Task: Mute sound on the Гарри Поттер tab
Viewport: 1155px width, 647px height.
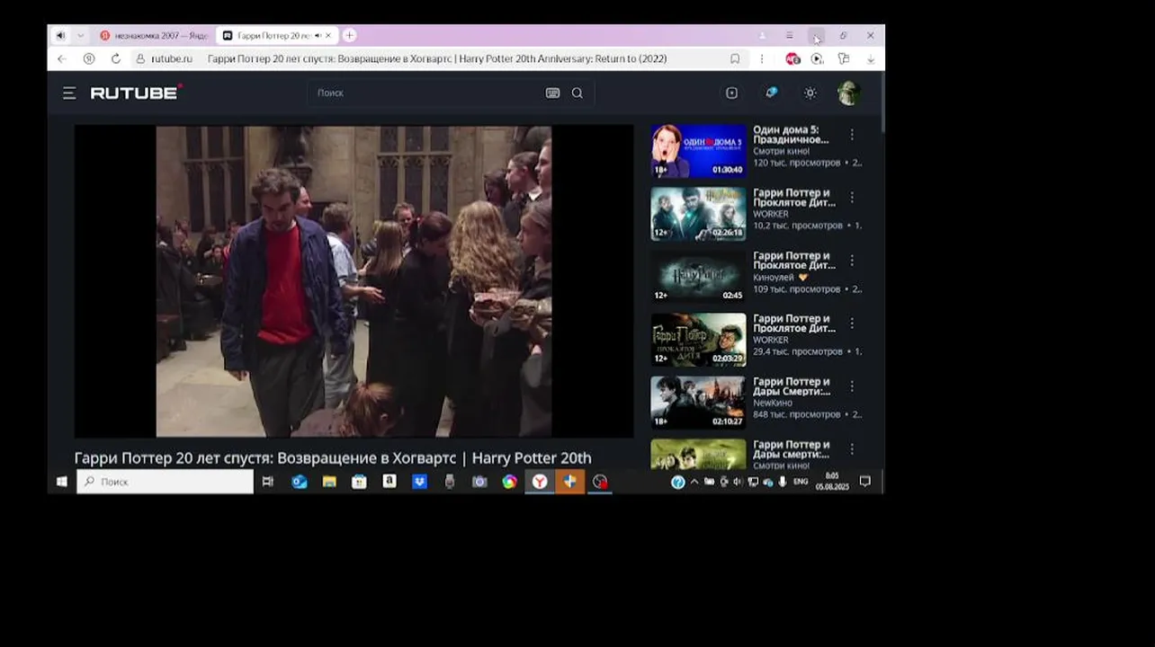Action: coord(318,35)
